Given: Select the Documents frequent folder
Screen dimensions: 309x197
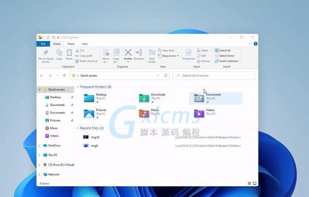Looking at the screenshot, I should pos(215,98).
